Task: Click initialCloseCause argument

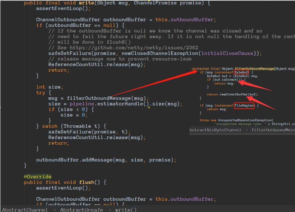Action: 227,53
